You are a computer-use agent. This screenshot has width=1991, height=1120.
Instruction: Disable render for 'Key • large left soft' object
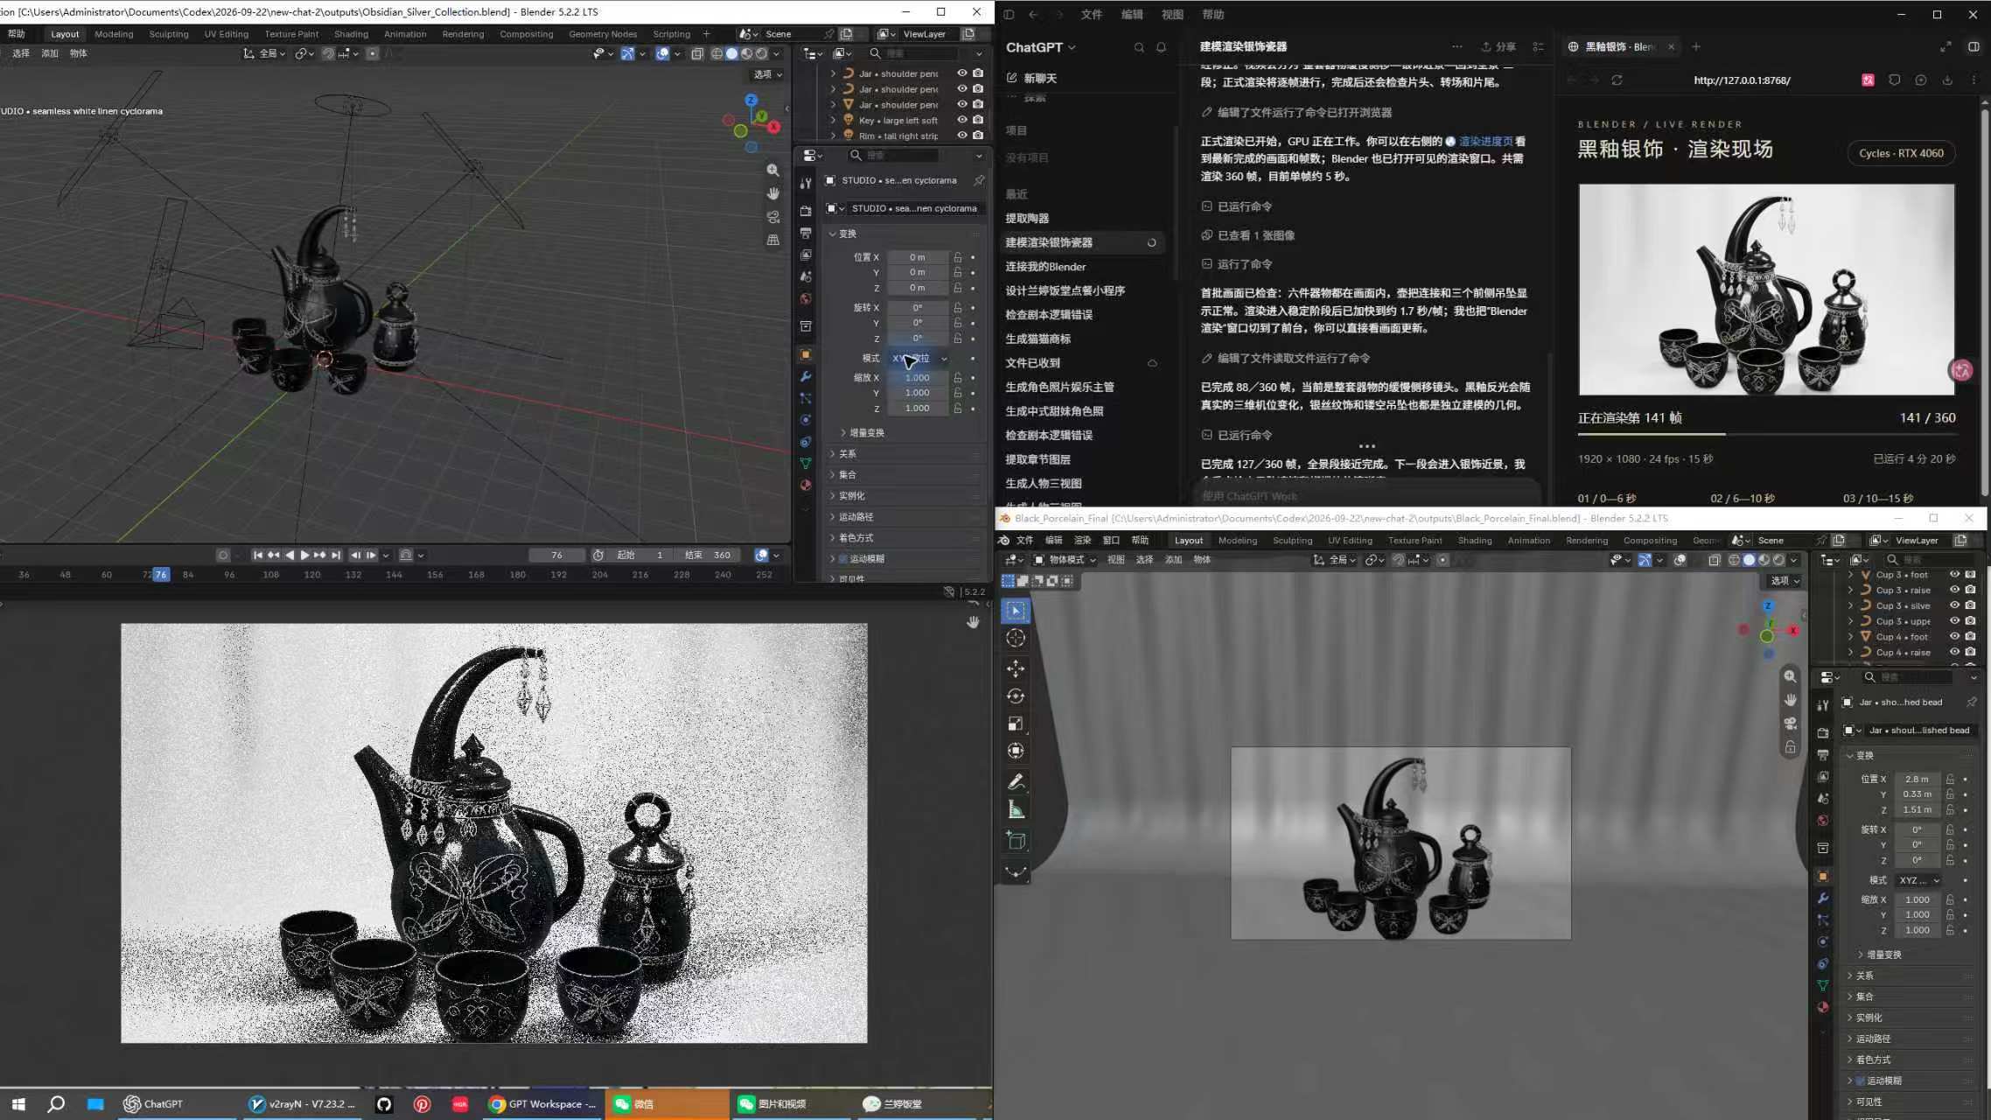click(978, 120)
